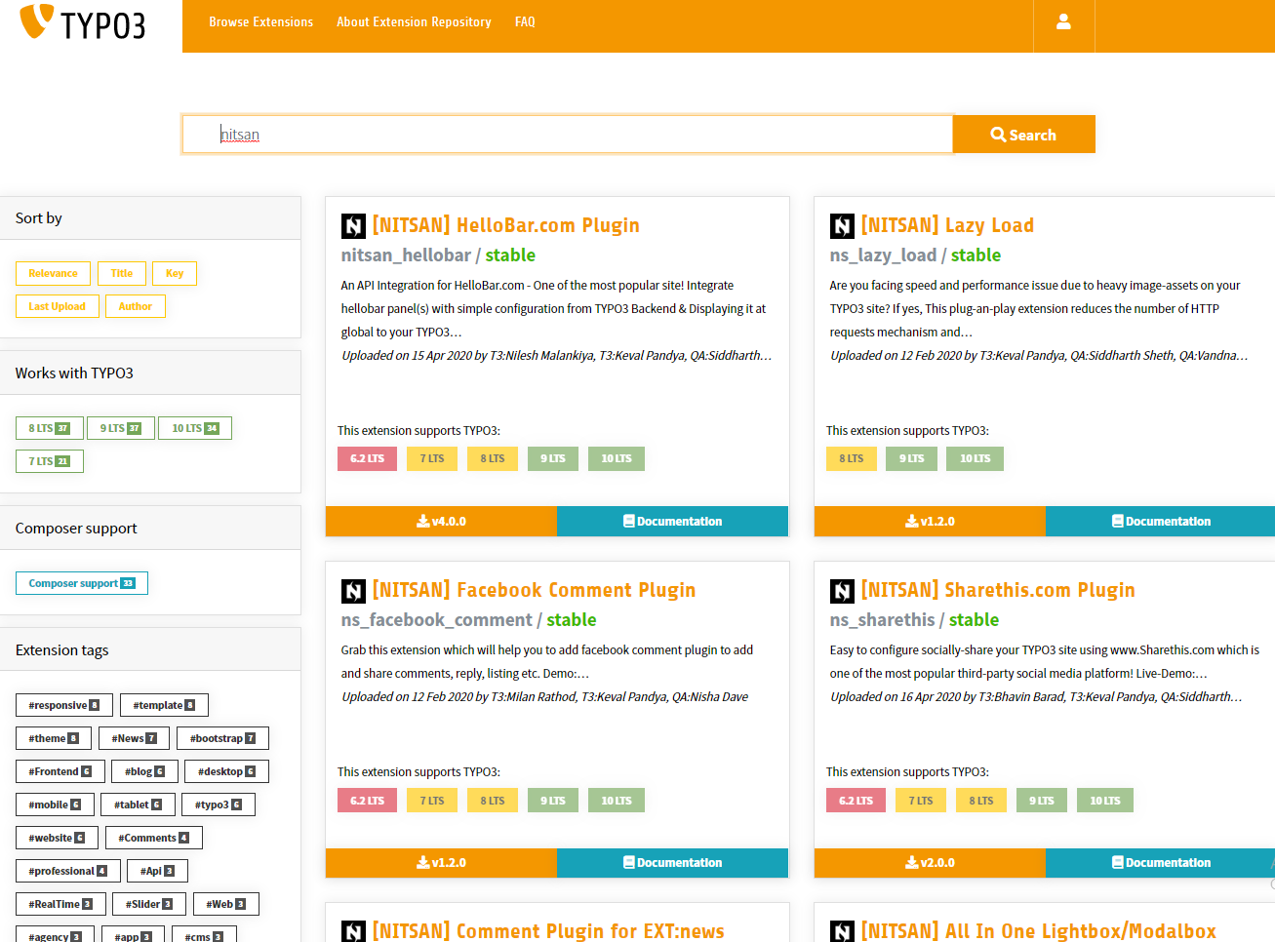Toggle the Composer support filter
Screen dimensions: 1275x942
pos(81,582)
